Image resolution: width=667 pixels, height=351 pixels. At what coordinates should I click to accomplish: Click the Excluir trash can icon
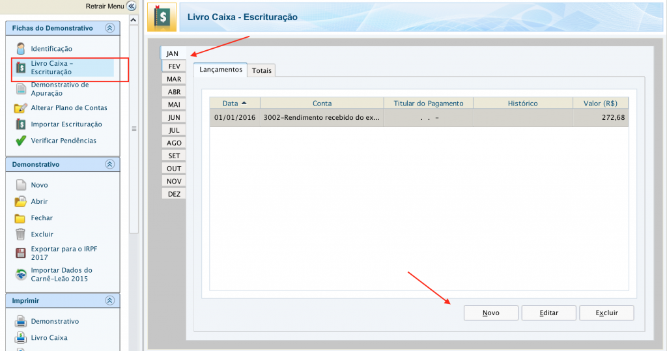click(x=21, y=234)
